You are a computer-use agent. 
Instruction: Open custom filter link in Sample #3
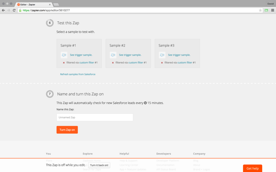[x=185, y=62]
